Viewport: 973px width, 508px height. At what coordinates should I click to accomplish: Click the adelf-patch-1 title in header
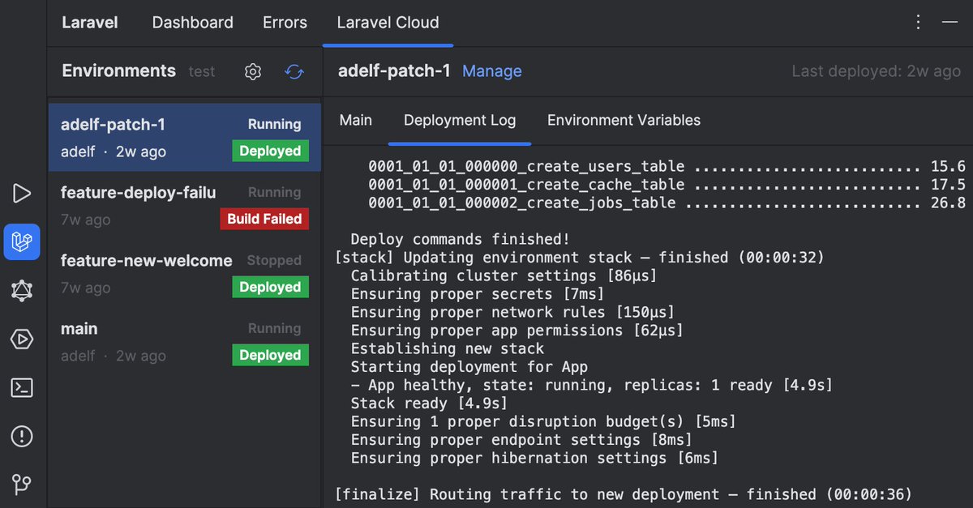click(x=394, y=70)
